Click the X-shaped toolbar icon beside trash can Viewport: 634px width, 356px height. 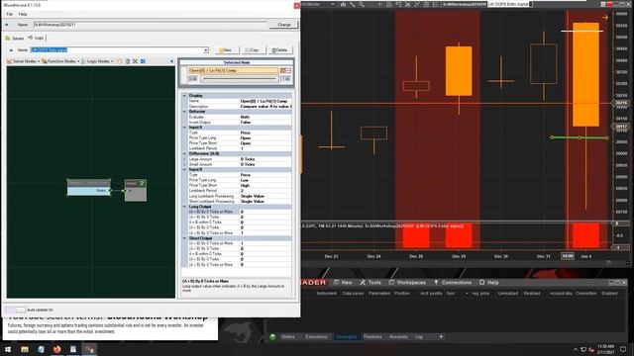click(135, 61)
